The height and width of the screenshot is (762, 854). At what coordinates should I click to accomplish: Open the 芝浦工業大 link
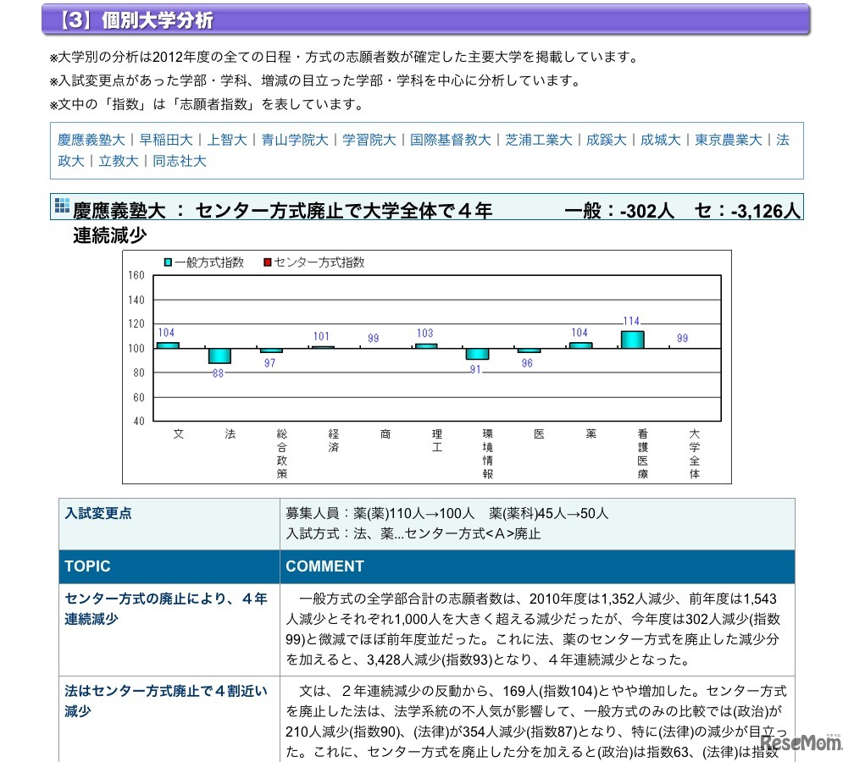(x=539, y=140)
